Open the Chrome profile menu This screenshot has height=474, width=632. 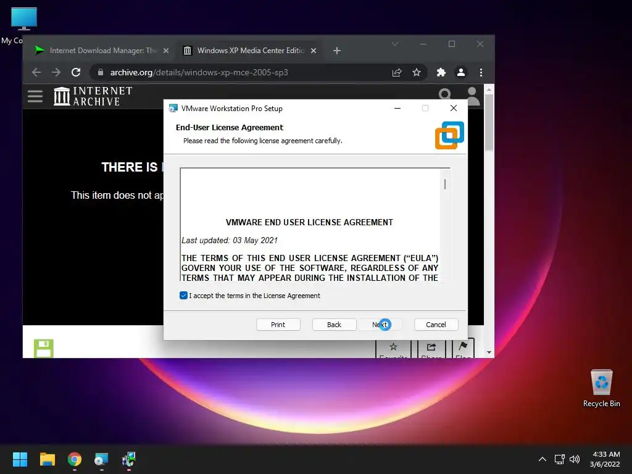[460, 72]
